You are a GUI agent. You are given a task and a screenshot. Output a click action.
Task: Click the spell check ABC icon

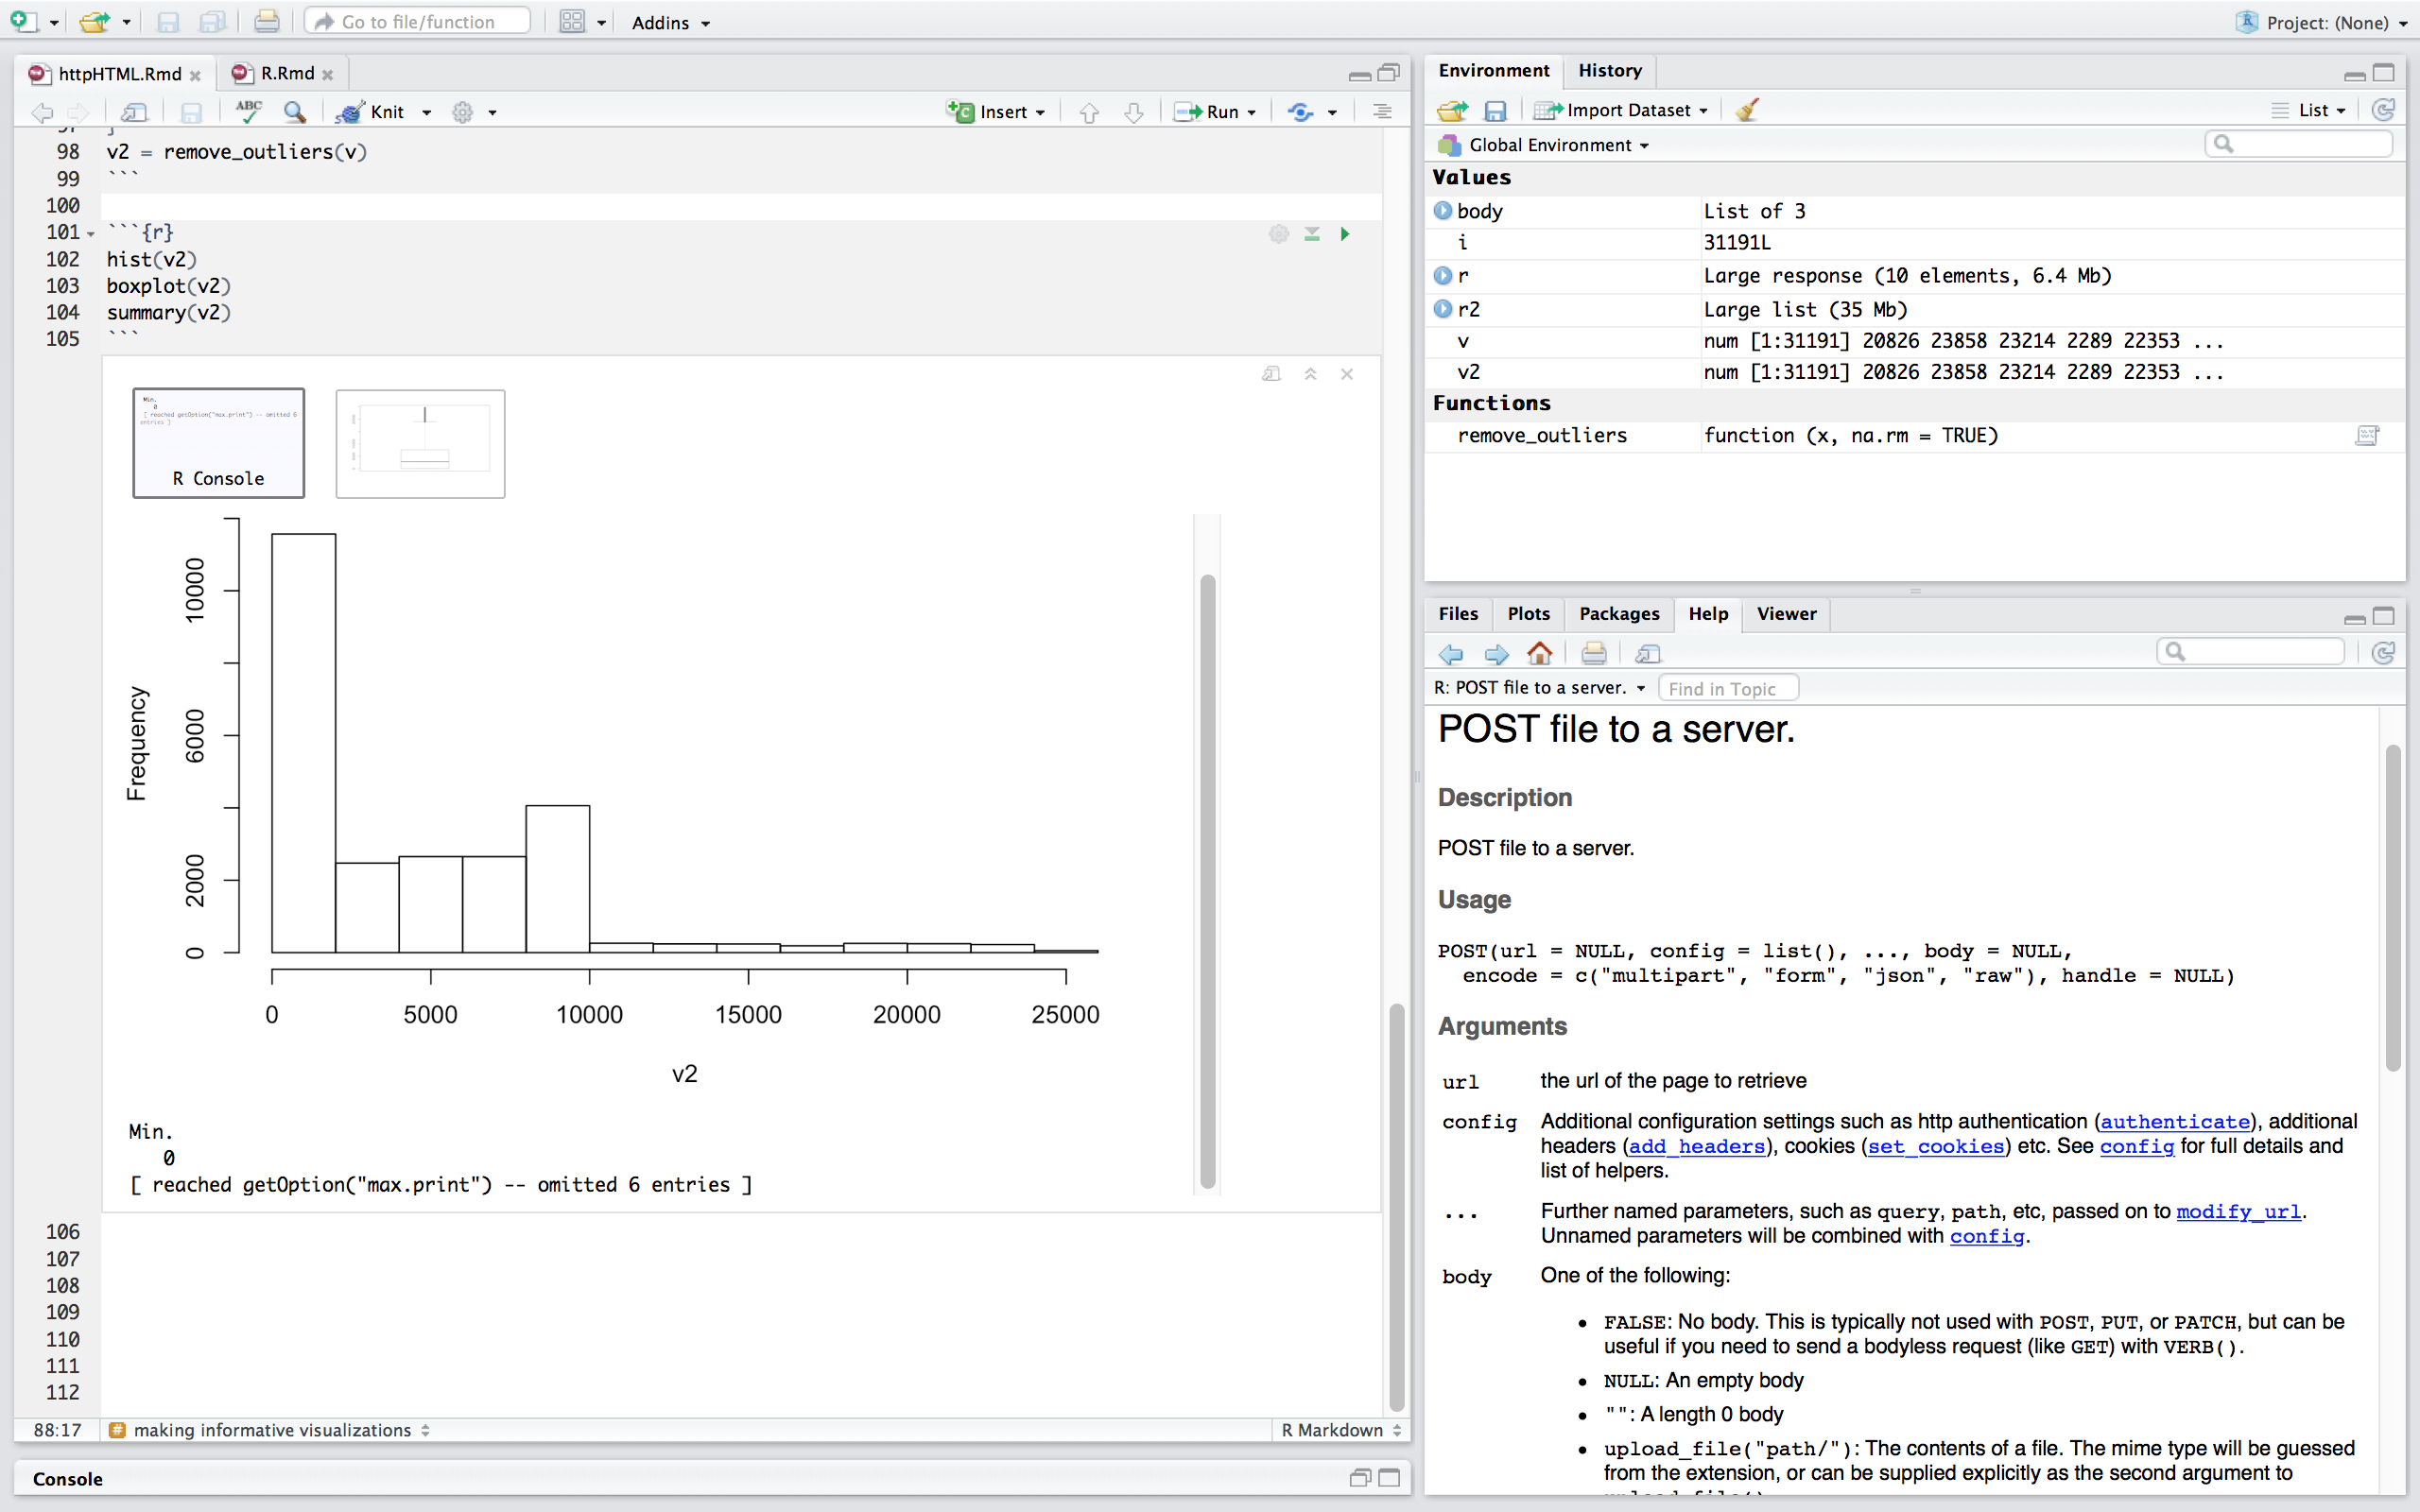pos(248,111)
